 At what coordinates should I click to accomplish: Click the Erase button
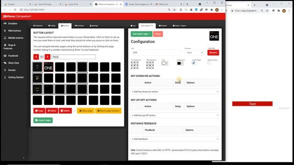pos(158,34)
